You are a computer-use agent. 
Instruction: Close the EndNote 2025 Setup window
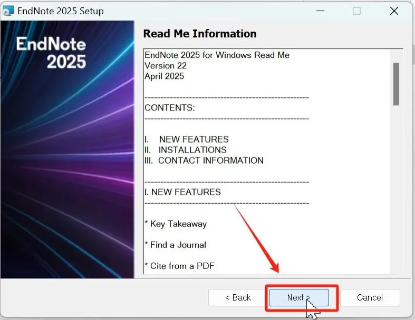pos(394,11)
